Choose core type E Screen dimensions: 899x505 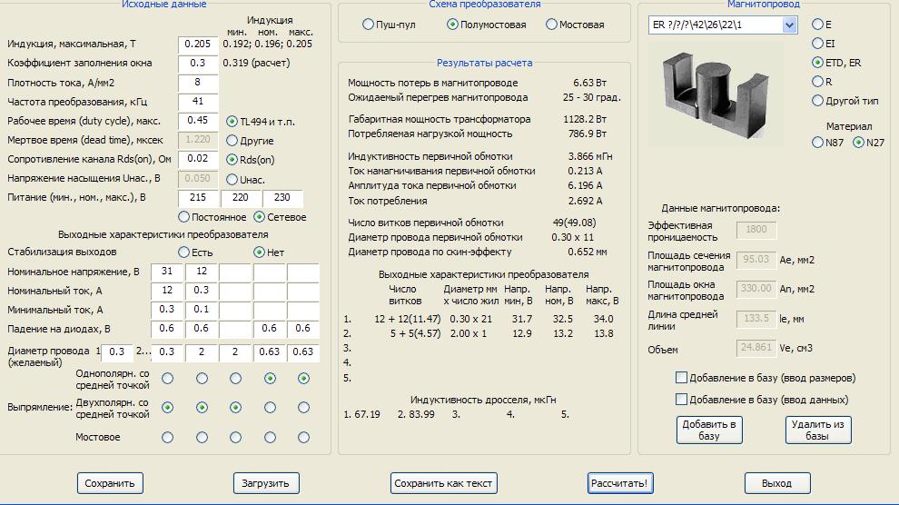[817, 25]
